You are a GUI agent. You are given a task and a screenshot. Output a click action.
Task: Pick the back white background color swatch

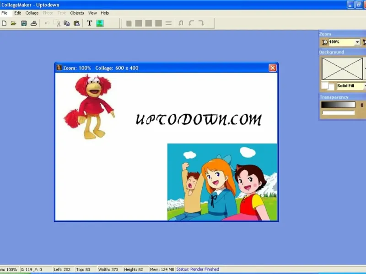pyautogui.click(x=332, y=88)
